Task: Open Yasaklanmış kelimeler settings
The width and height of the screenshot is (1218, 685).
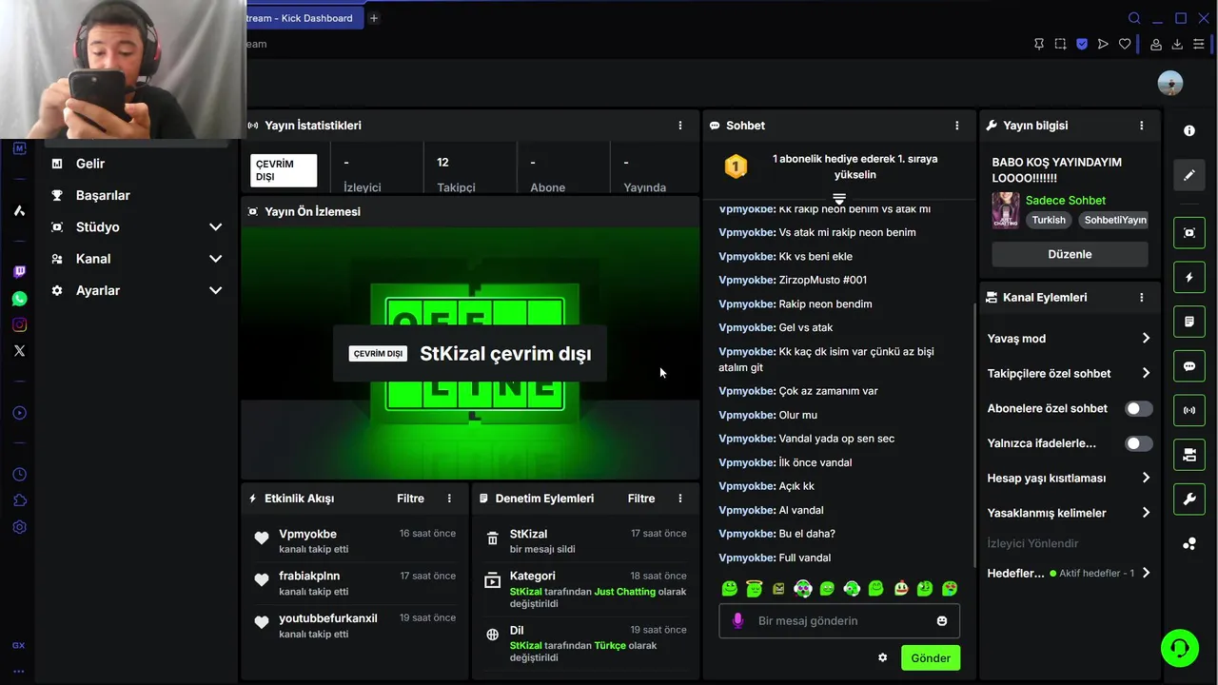Action: click(1070, 513)
